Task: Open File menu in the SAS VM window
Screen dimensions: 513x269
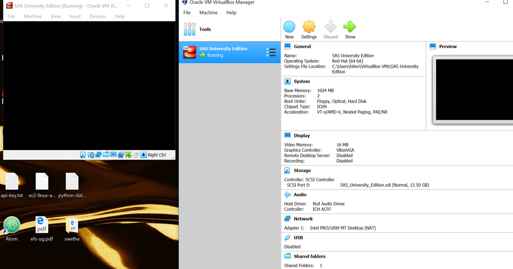Action: coord(11,16)
